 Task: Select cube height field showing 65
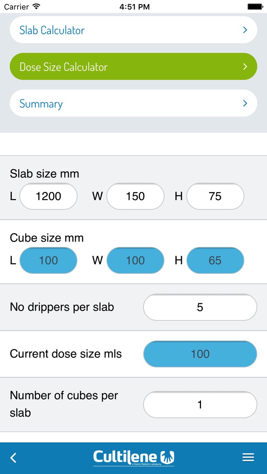pyautogui.click(x=215, y=261)
